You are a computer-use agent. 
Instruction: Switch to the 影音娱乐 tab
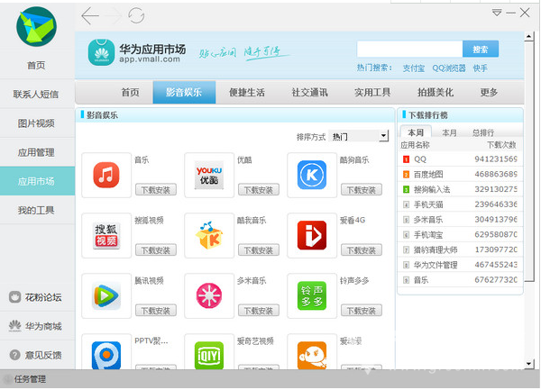184,93
